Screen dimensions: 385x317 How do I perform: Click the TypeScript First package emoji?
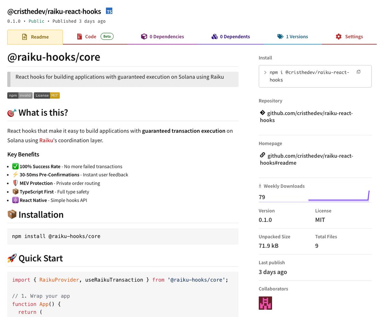click(15, 192)
